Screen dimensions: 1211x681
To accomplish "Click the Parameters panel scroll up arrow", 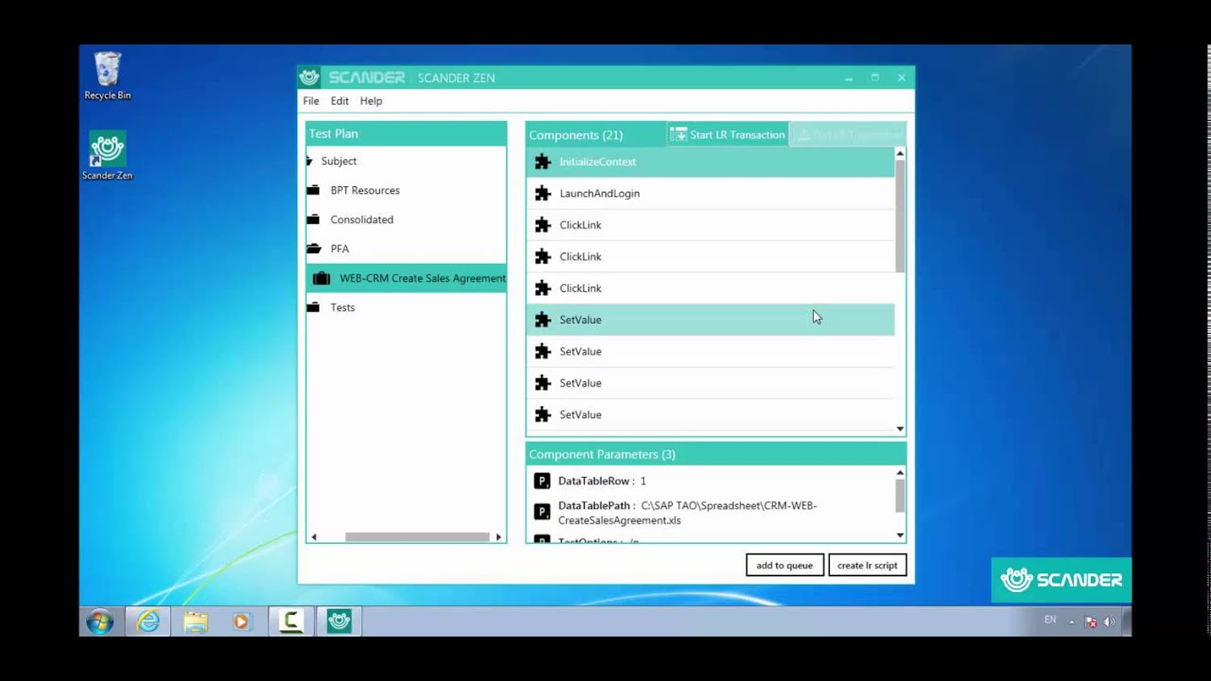I will (x=900, y=473).
